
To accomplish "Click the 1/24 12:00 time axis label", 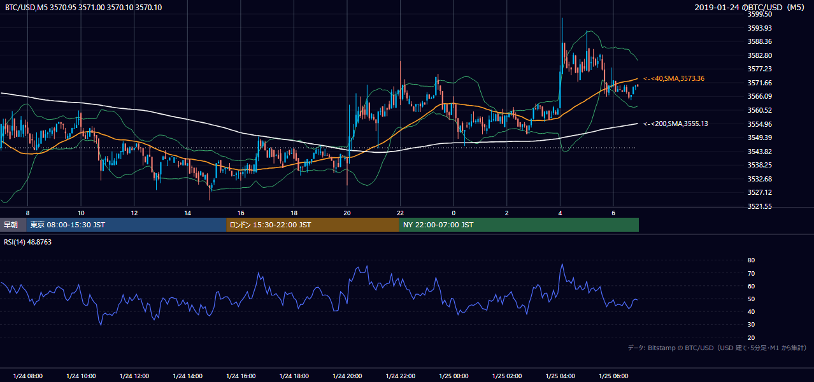I will (x=134, y=376).
